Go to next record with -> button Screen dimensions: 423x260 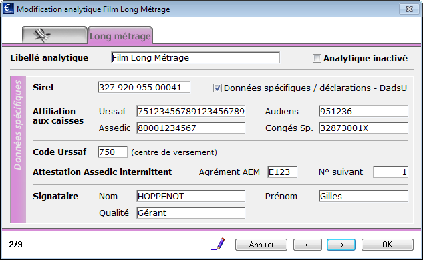click(341, 245)
